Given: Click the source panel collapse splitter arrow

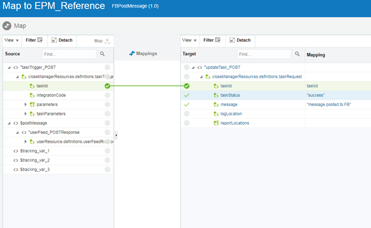Looking at the screenshot, I should (116, 135).
